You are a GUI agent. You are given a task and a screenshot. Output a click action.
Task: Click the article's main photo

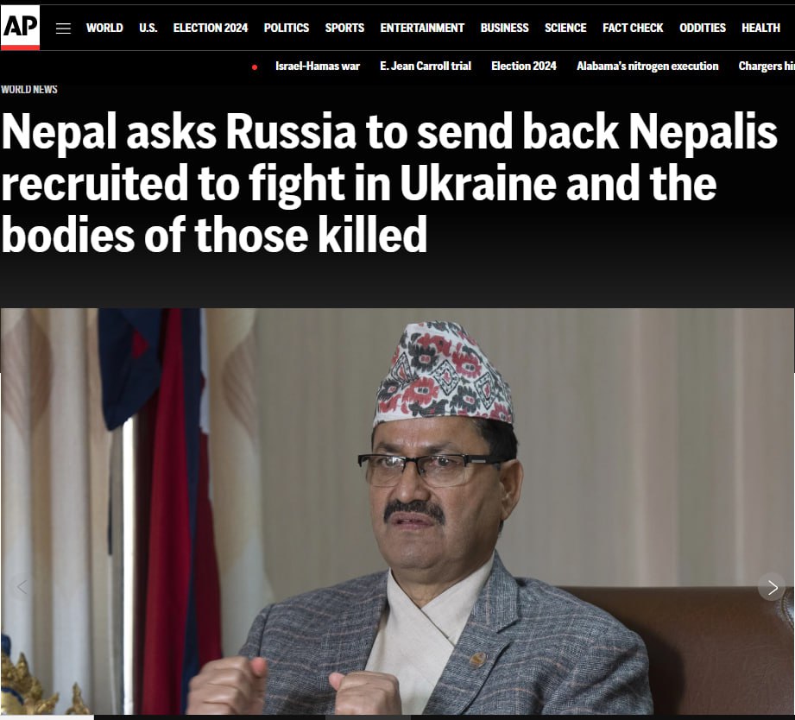coord(397,511)
